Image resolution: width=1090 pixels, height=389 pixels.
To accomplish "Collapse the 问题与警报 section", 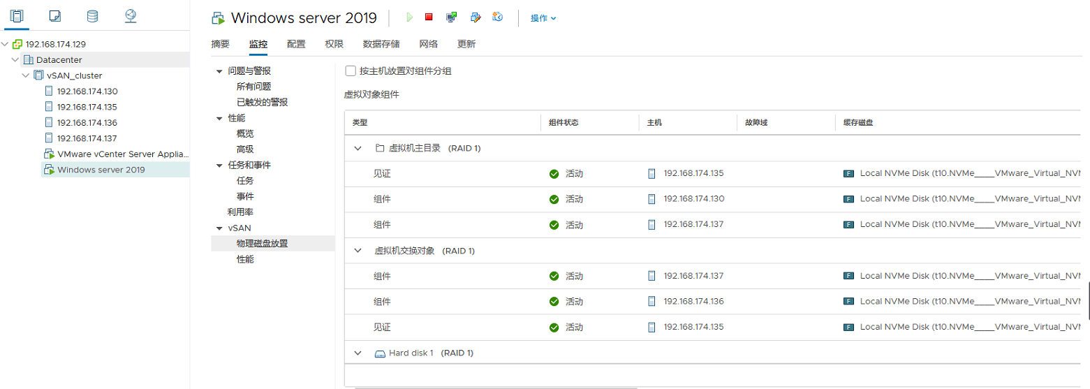I will point(220,71).
